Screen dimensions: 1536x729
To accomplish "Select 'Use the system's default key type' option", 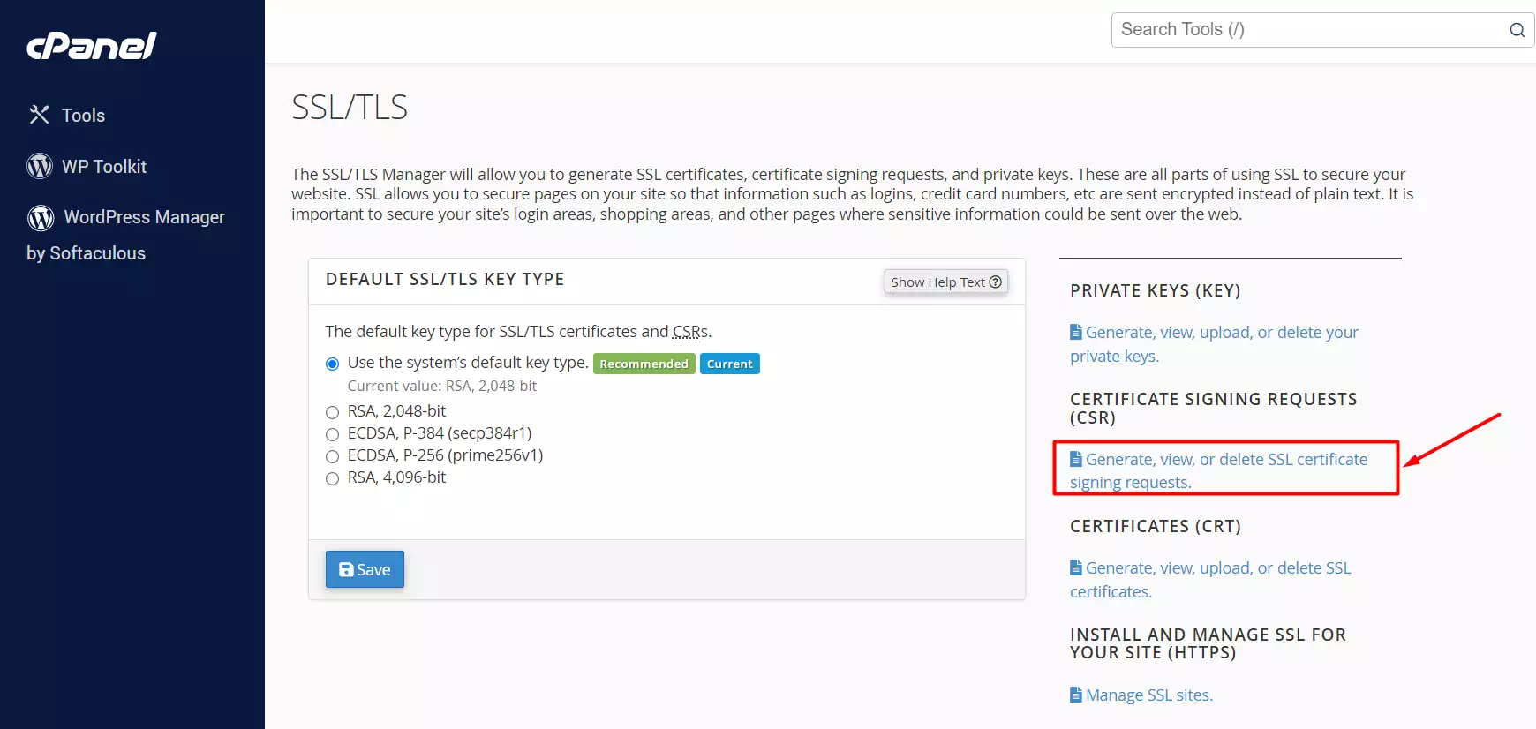I will pos(333,364).
